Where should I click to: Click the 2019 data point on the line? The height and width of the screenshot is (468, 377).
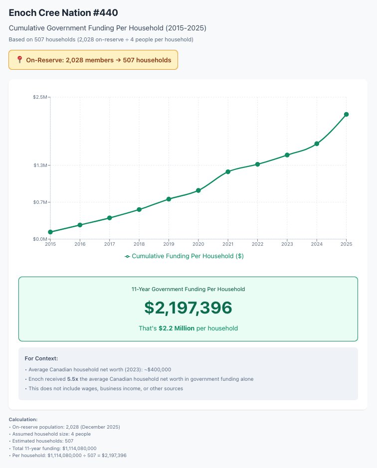click(x=169, y=199)
